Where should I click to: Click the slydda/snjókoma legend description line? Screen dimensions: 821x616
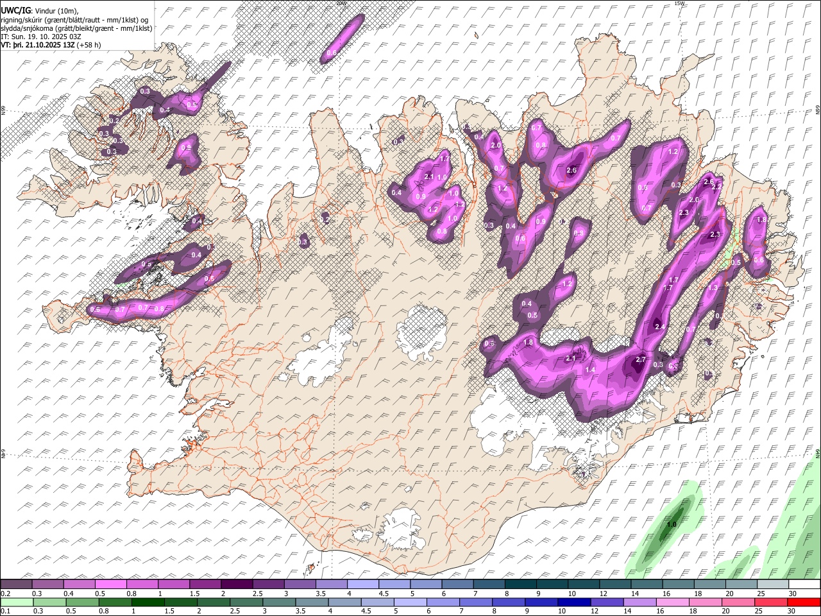click(76, 28)
